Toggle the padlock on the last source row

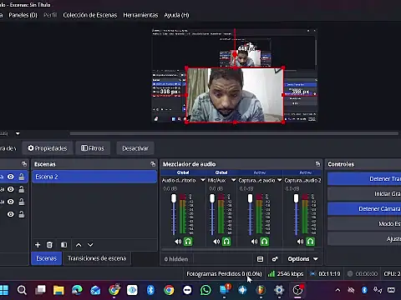click(x=22, y=214)
